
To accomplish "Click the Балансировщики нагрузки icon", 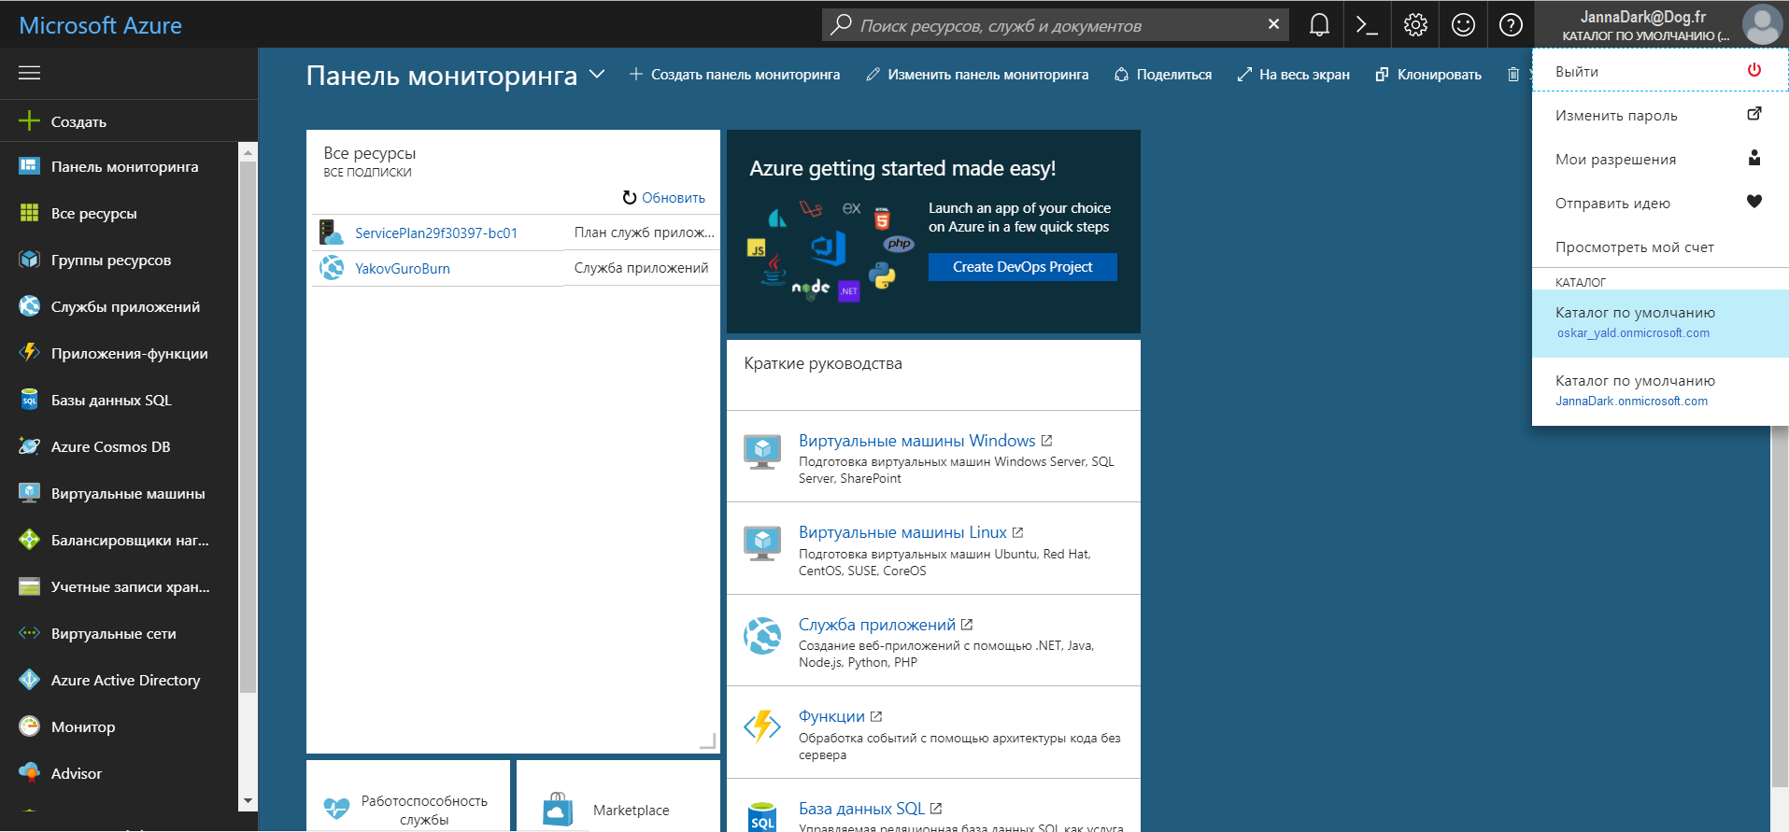I will point(30,540).
